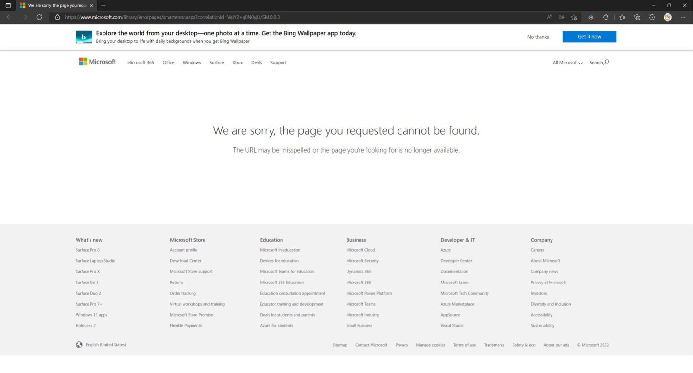
Task: Open Read aloud icon in address bar
Action: pos(549,17)
